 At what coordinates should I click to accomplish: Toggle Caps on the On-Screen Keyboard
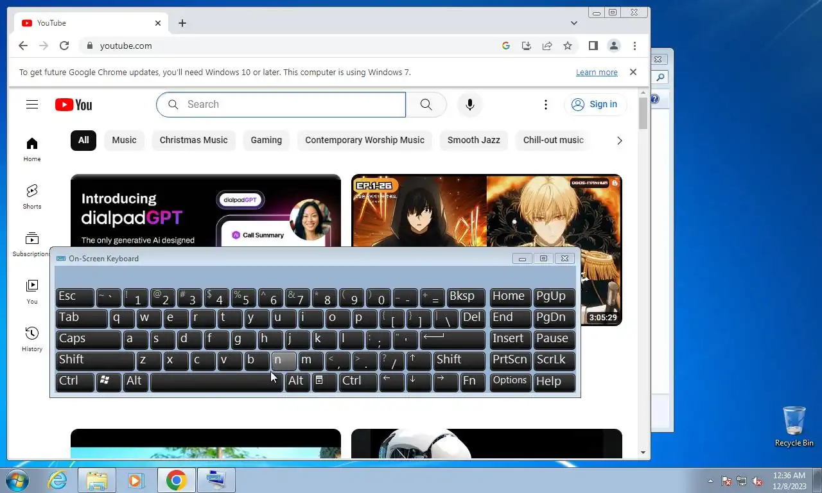pyautogui.click(x=89, y=339)
